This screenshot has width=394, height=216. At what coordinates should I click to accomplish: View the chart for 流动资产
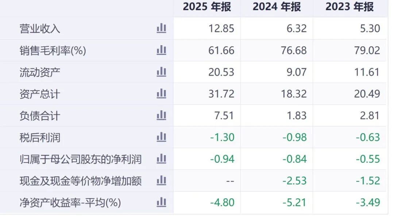point(161,72)
